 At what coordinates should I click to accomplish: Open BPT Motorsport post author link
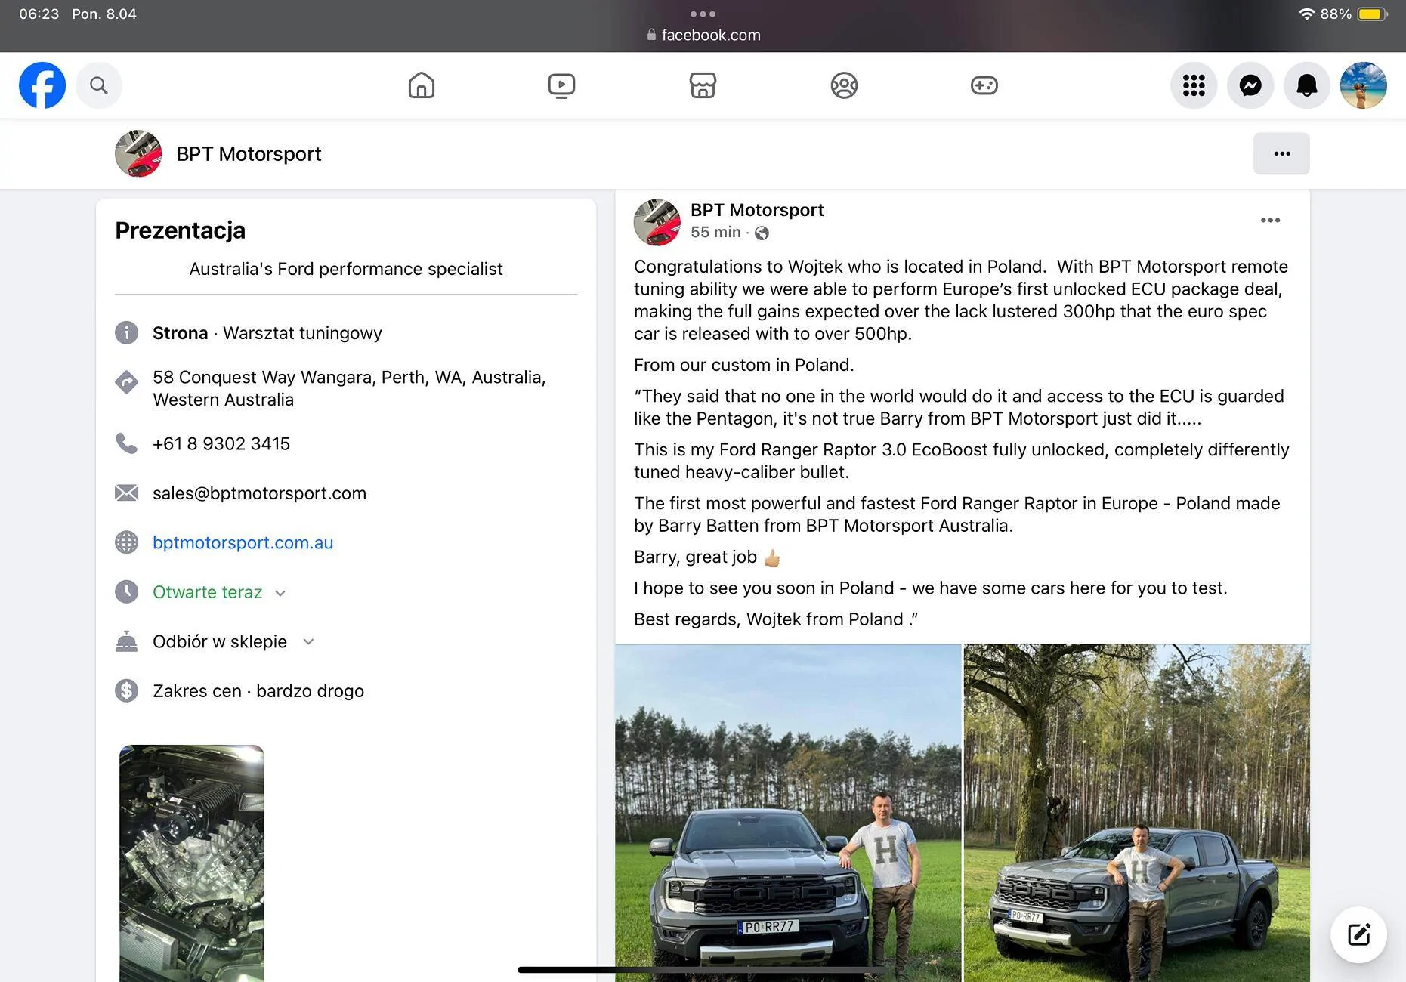click(757, 210)
